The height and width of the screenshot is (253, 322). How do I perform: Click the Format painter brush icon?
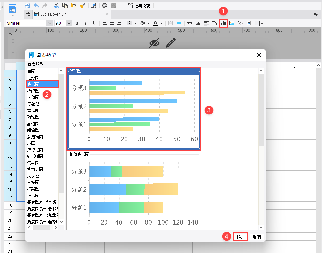(x=83, y=5)
